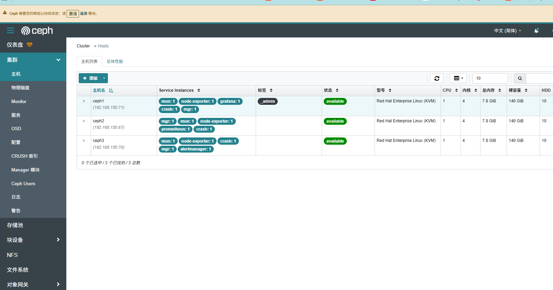Click the search magnifier icon

(x=520, y=78)
